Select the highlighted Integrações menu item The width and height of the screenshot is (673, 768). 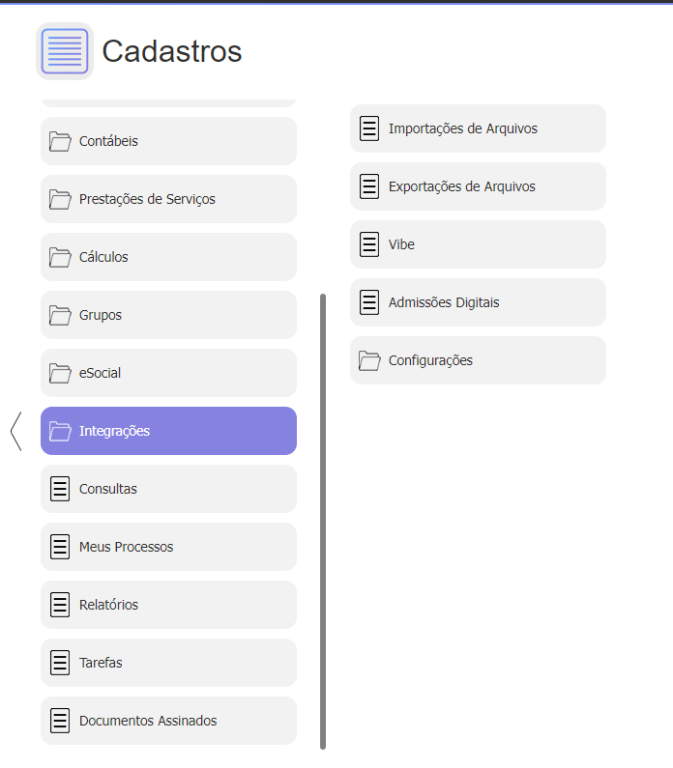point(168,431)
